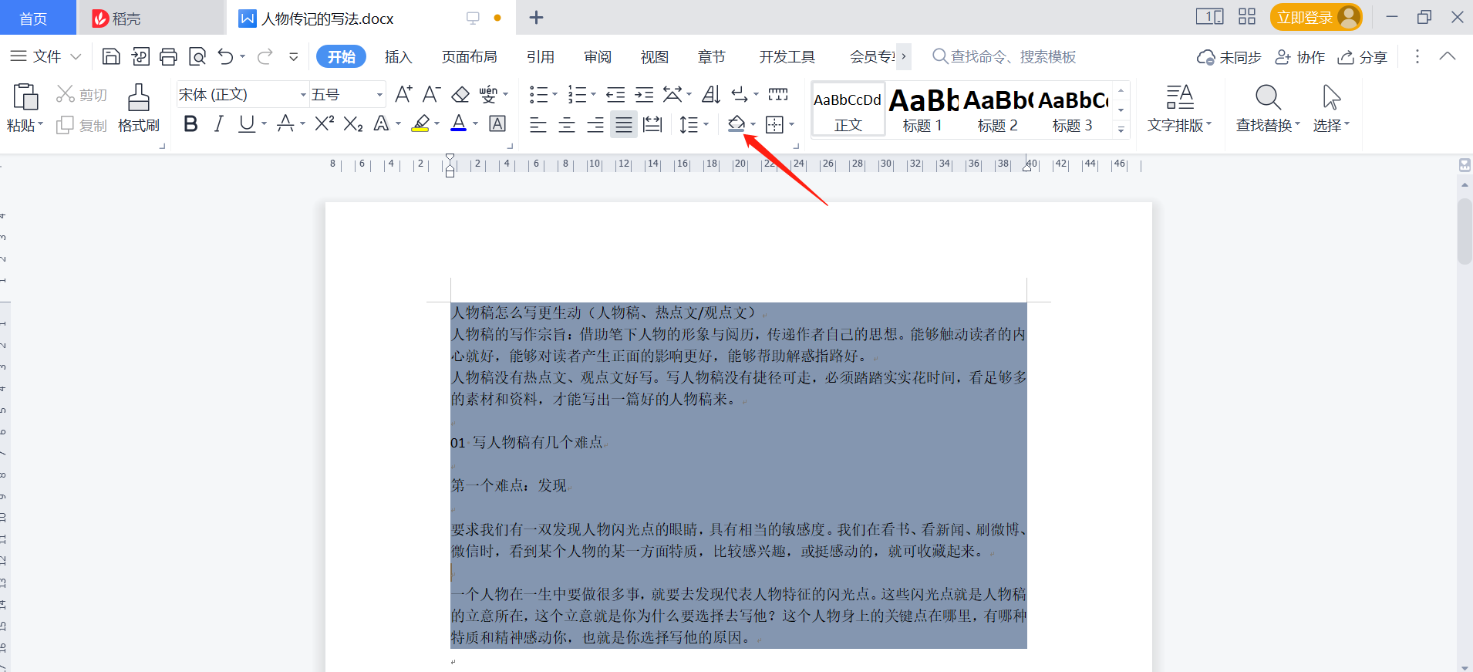This screenshot has width=1473, height=672.
Task: Decrease font size with A- icon
Action: click(x=432, y=94)
